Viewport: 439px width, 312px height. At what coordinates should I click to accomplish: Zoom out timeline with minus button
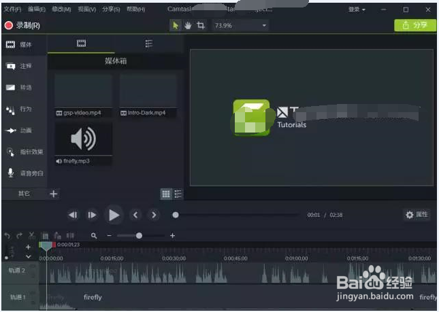(x=109, y=236)
